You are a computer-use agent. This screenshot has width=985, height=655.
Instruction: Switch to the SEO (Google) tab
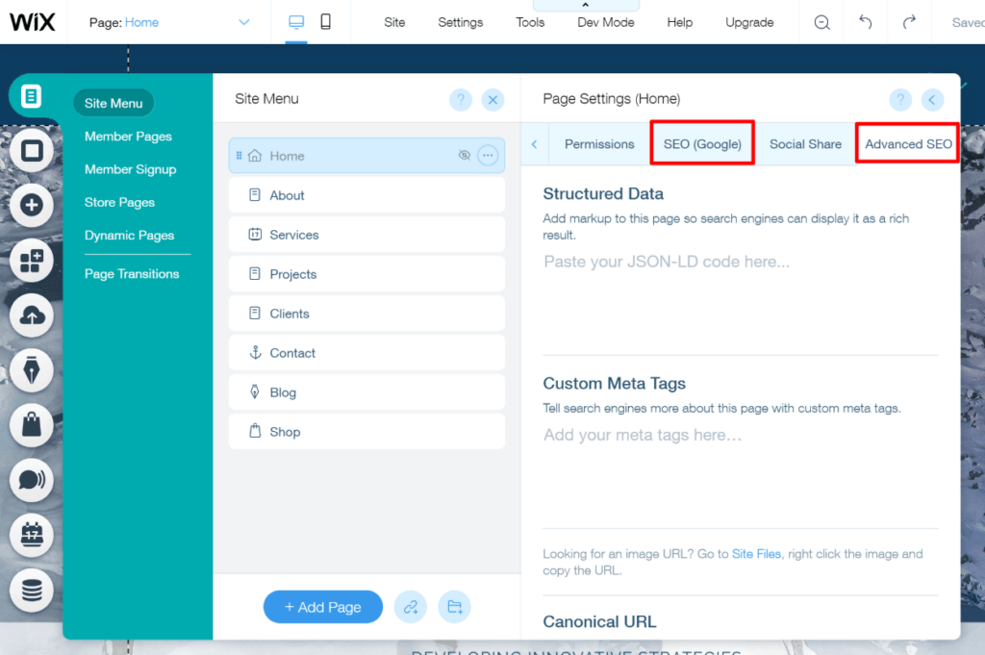(702, 144)
